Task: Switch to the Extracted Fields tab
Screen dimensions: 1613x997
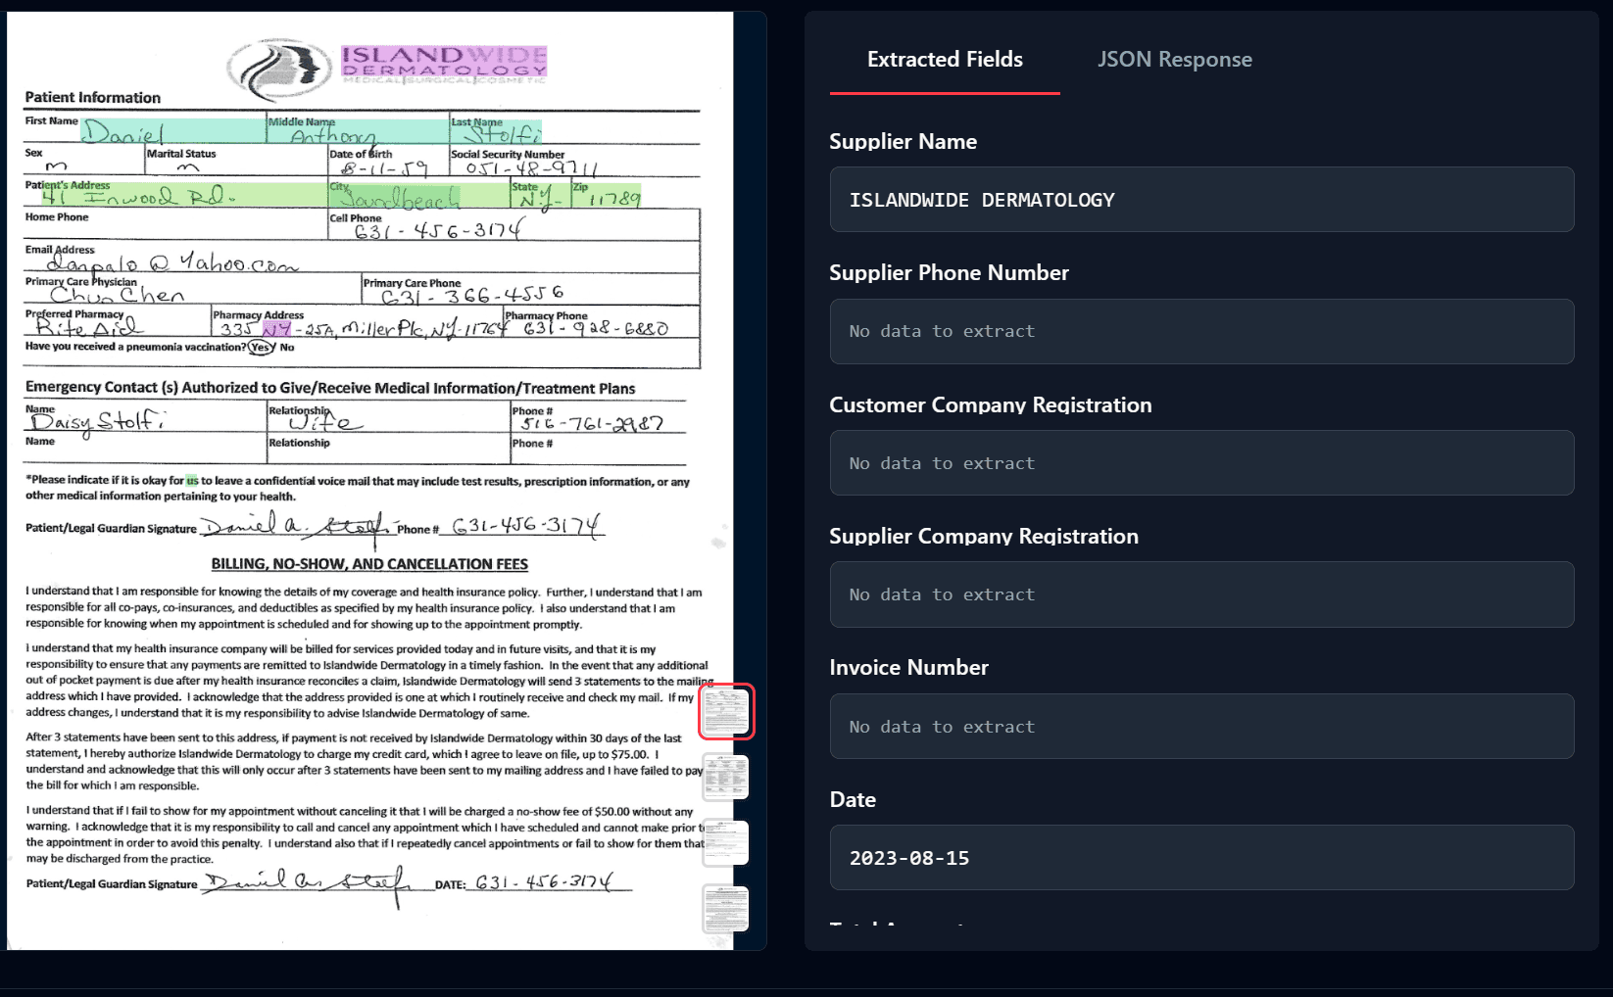Action: point(944,59)
